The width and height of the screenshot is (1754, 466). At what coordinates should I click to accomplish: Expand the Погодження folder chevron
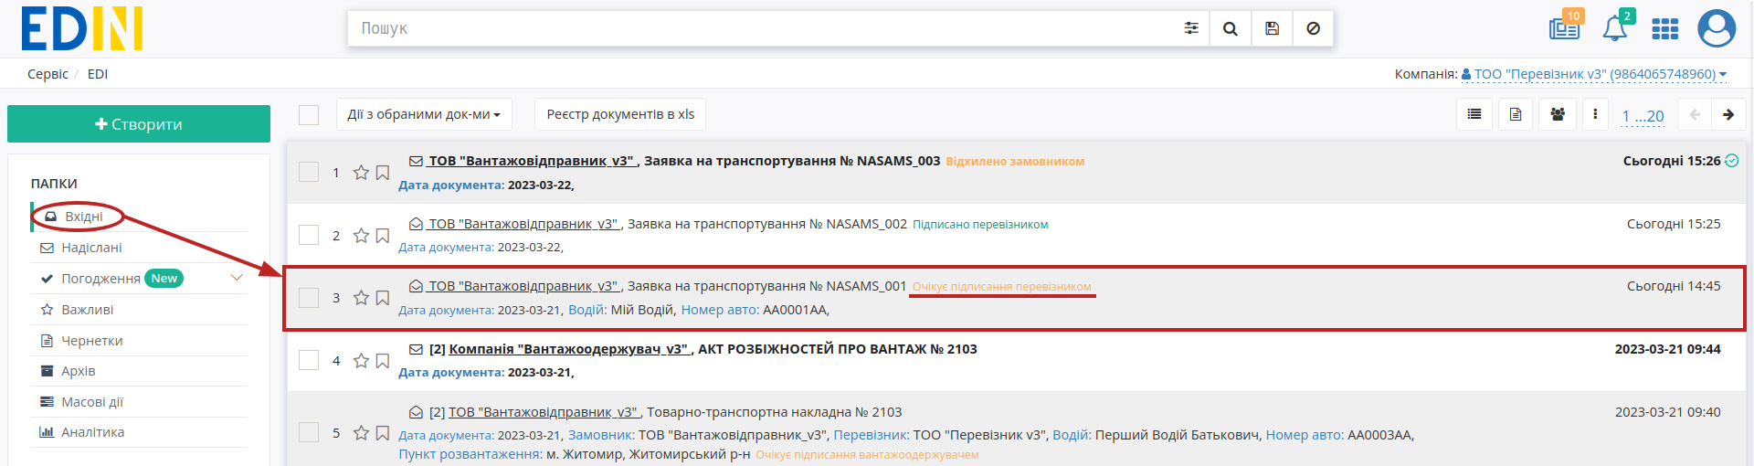tap(237, 278)
